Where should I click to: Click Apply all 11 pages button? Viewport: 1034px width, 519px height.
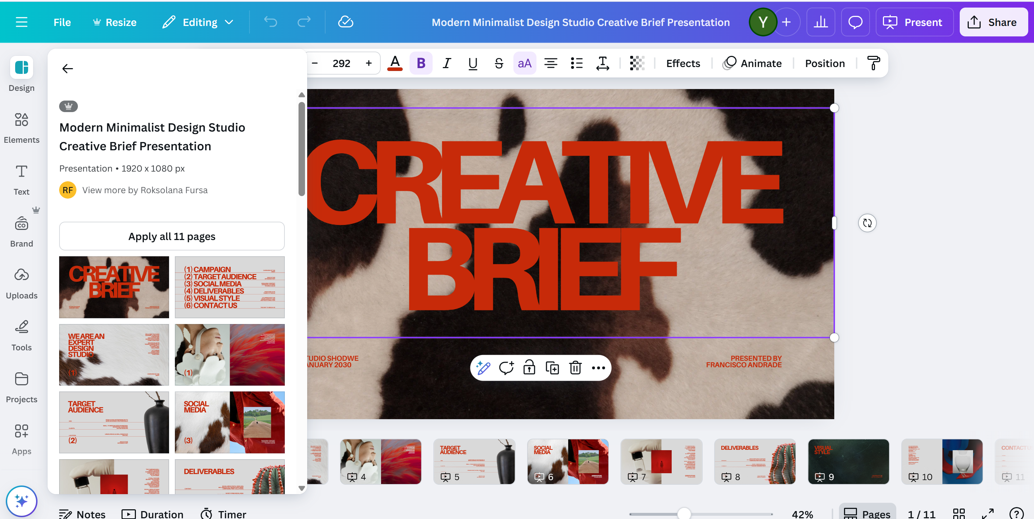(172, 236)
